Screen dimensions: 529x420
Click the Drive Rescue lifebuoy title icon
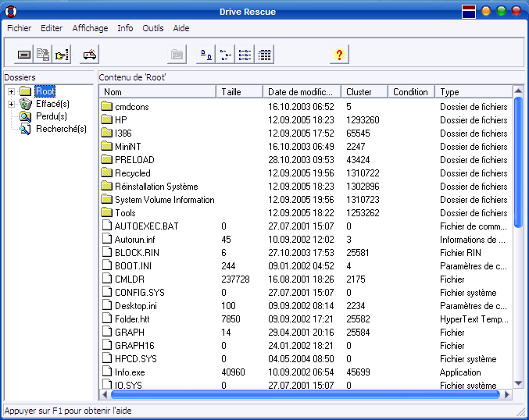11,12
